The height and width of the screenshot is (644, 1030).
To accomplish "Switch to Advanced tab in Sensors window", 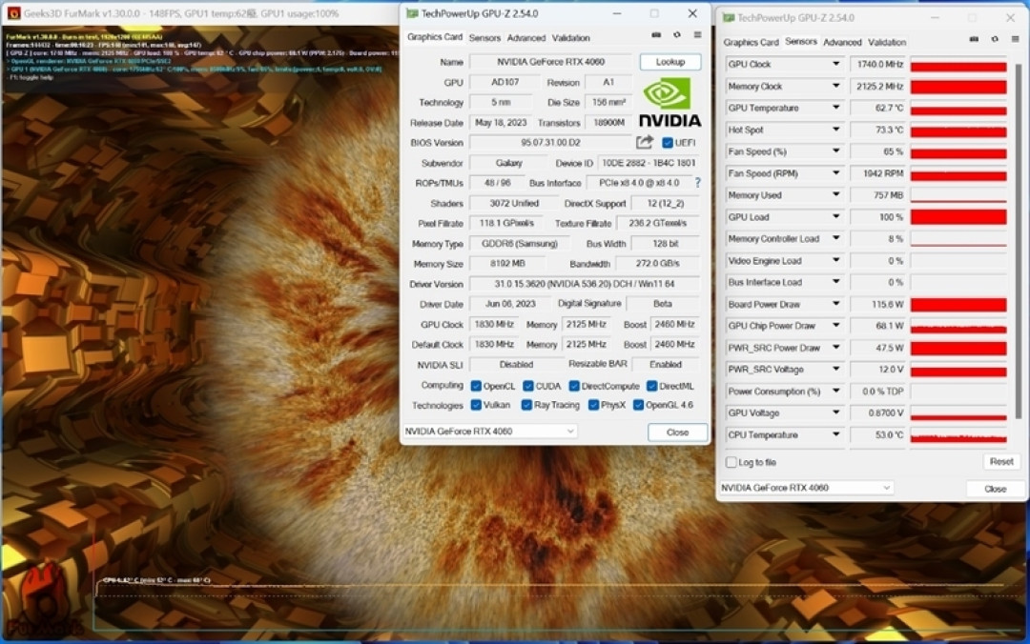I will point(842,42).
